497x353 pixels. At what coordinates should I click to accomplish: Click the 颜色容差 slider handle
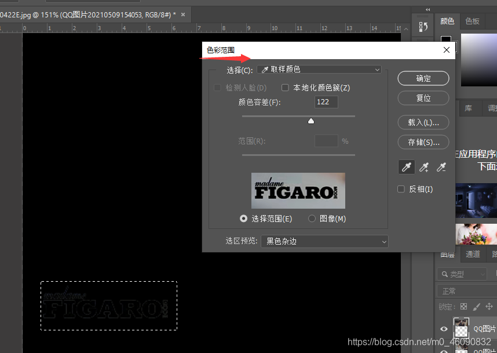(x=311, y=121)
